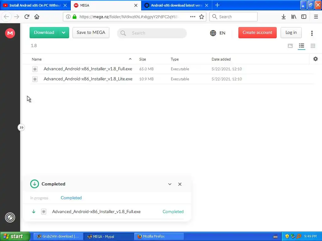Open the EN language selector
The width and height of the screenshot is (322, 241).
pos(222,33)
